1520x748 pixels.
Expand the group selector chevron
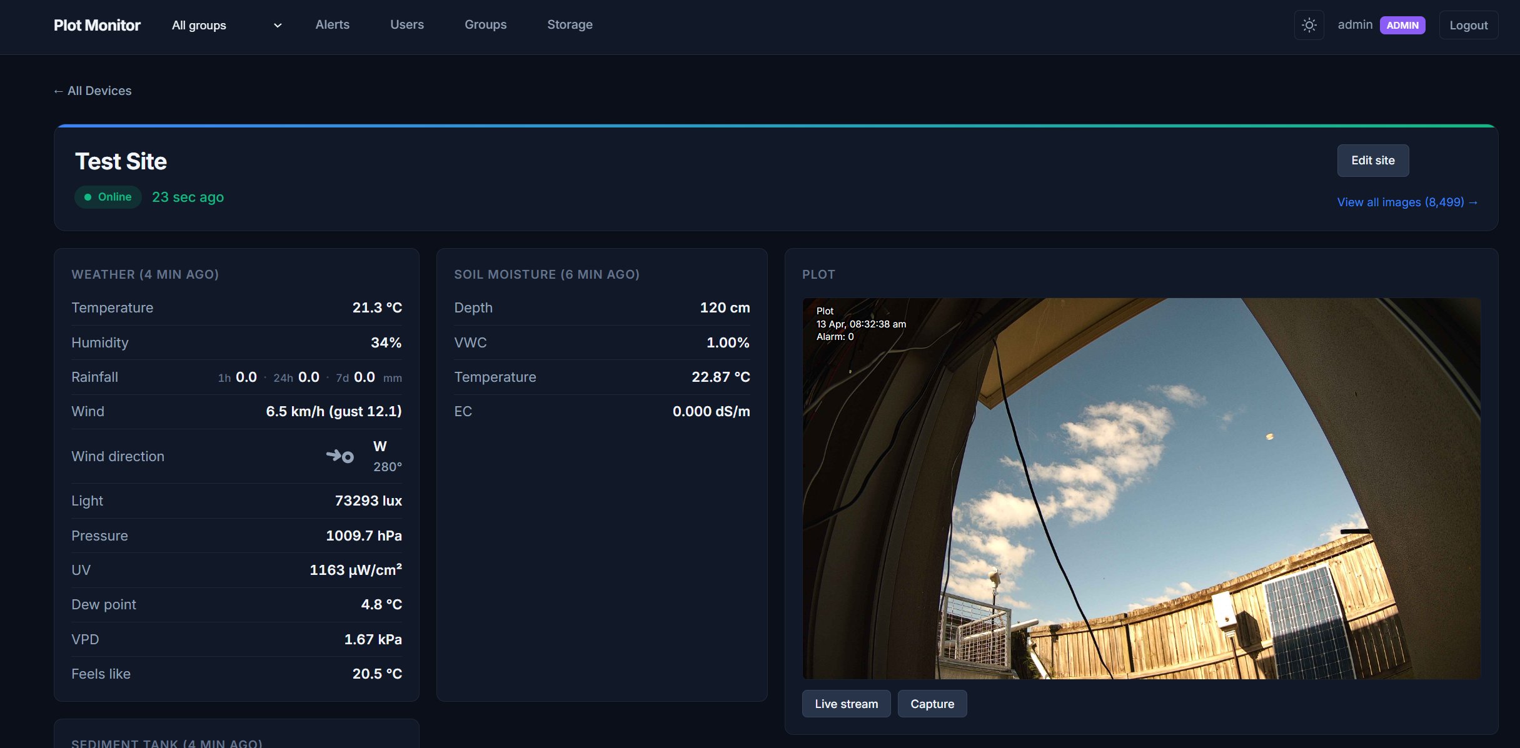[277, 26]
